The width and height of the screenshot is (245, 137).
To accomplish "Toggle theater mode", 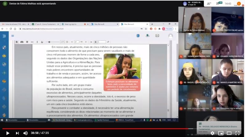I will pyautogui.click(x=229, y=133).
